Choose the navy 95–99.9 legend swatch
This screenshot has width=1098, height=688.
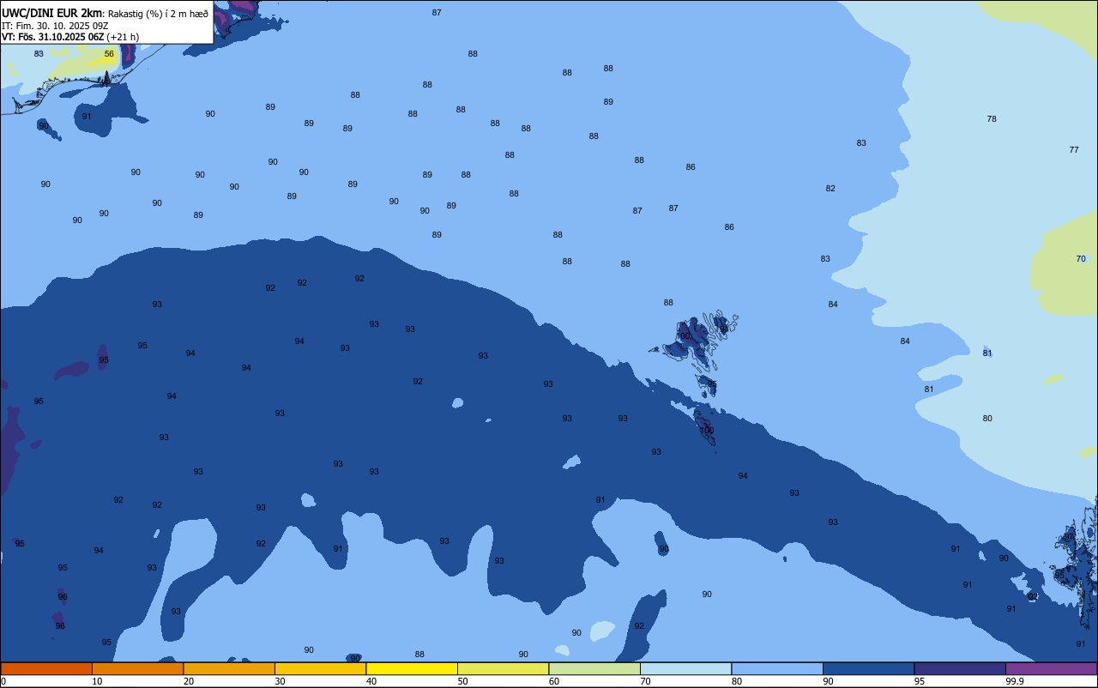(x=960, y=668)
